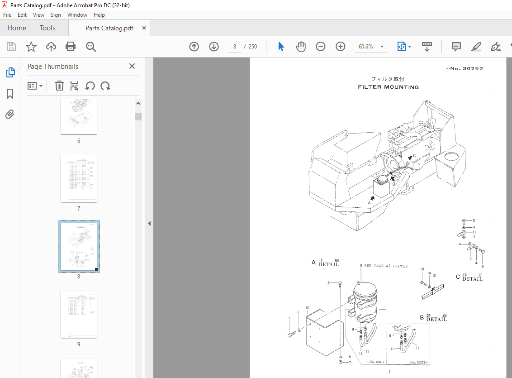Expand Fit page options arrow
The height and width of the screenshot is (378, 512).
point(409,47)
